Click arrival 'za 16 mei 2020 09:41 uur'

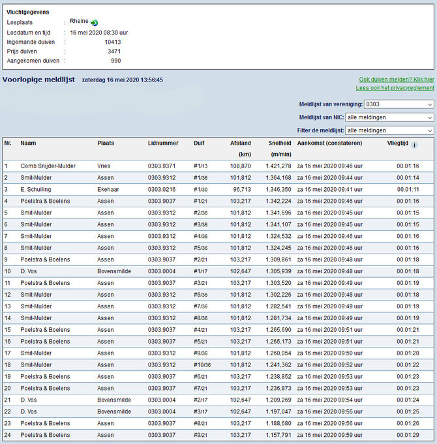(x=329, y=190)
